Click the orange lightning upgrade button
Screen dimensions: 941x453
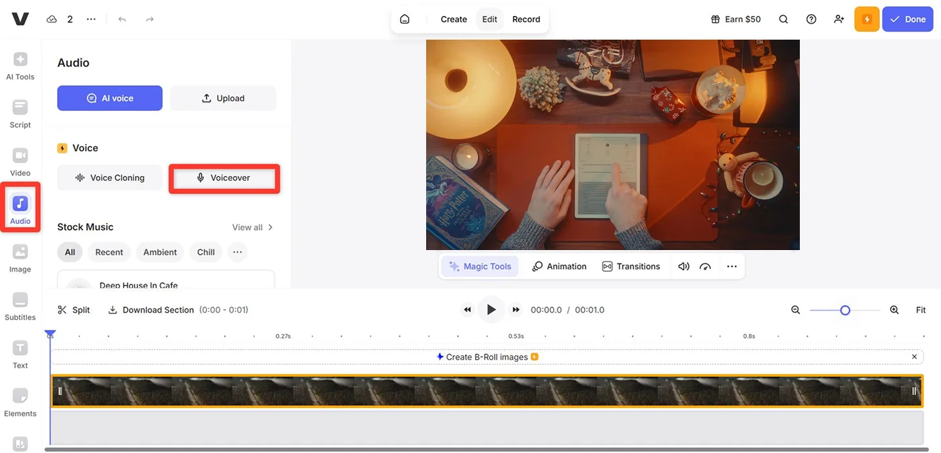pyautogui.click(x=866, y=19)
